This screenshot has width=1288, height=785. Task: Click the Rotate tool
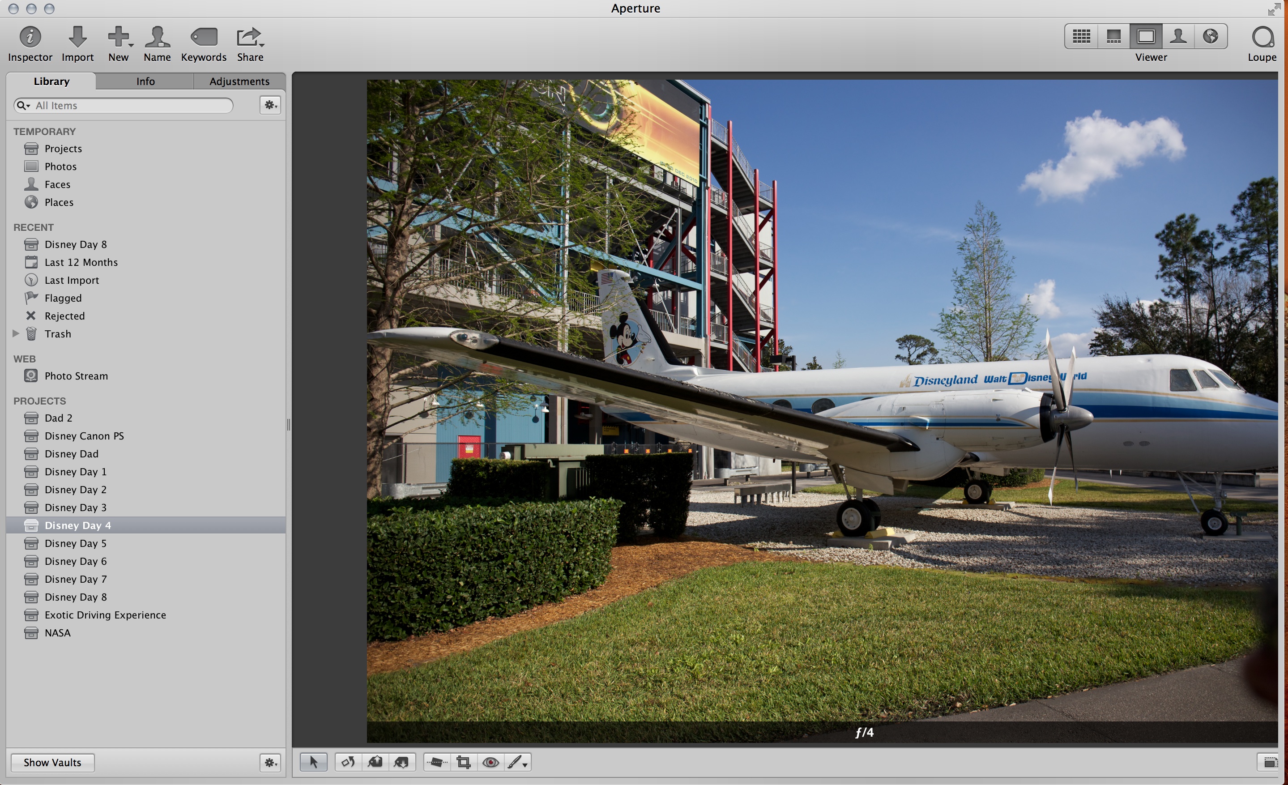click(348, 762)
